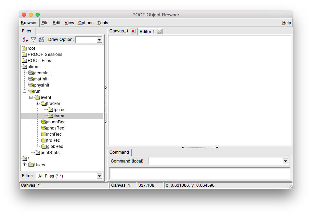Select the tpcrec folder icon
Screen dimensions: 312x216
50,110
